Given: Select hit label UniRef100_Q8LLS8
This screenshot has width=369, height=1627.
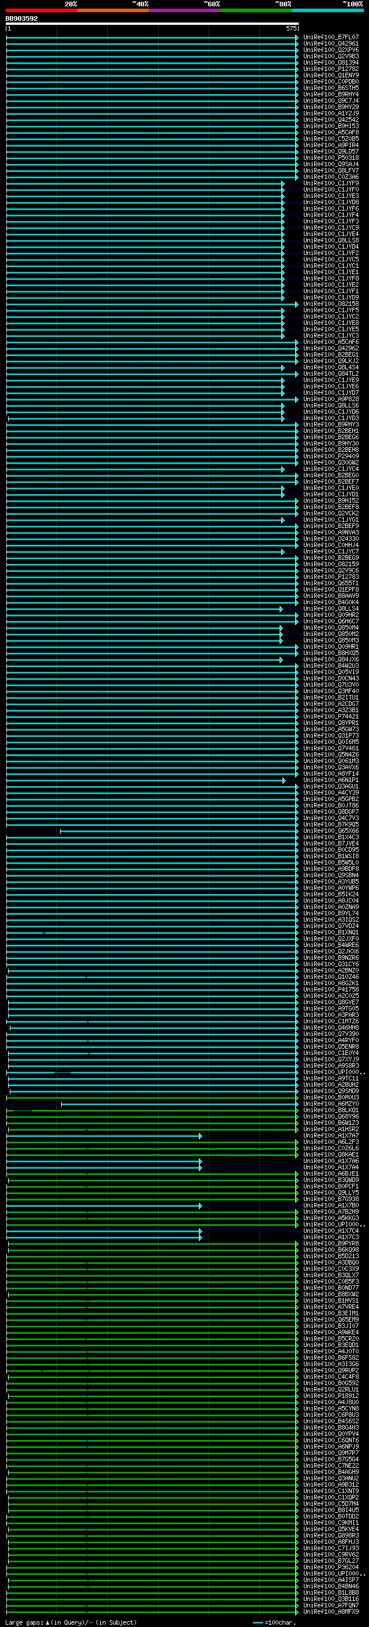Looking at the screenshot, I should 330,240.
